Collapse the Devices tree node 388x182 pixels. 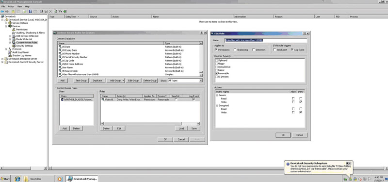point(6,26)
